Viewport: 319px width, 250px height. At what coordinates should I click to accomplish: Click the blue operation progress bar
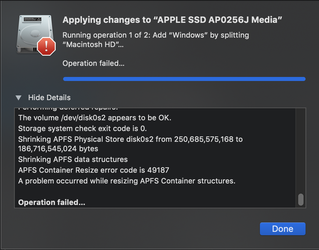coord(184,79)
